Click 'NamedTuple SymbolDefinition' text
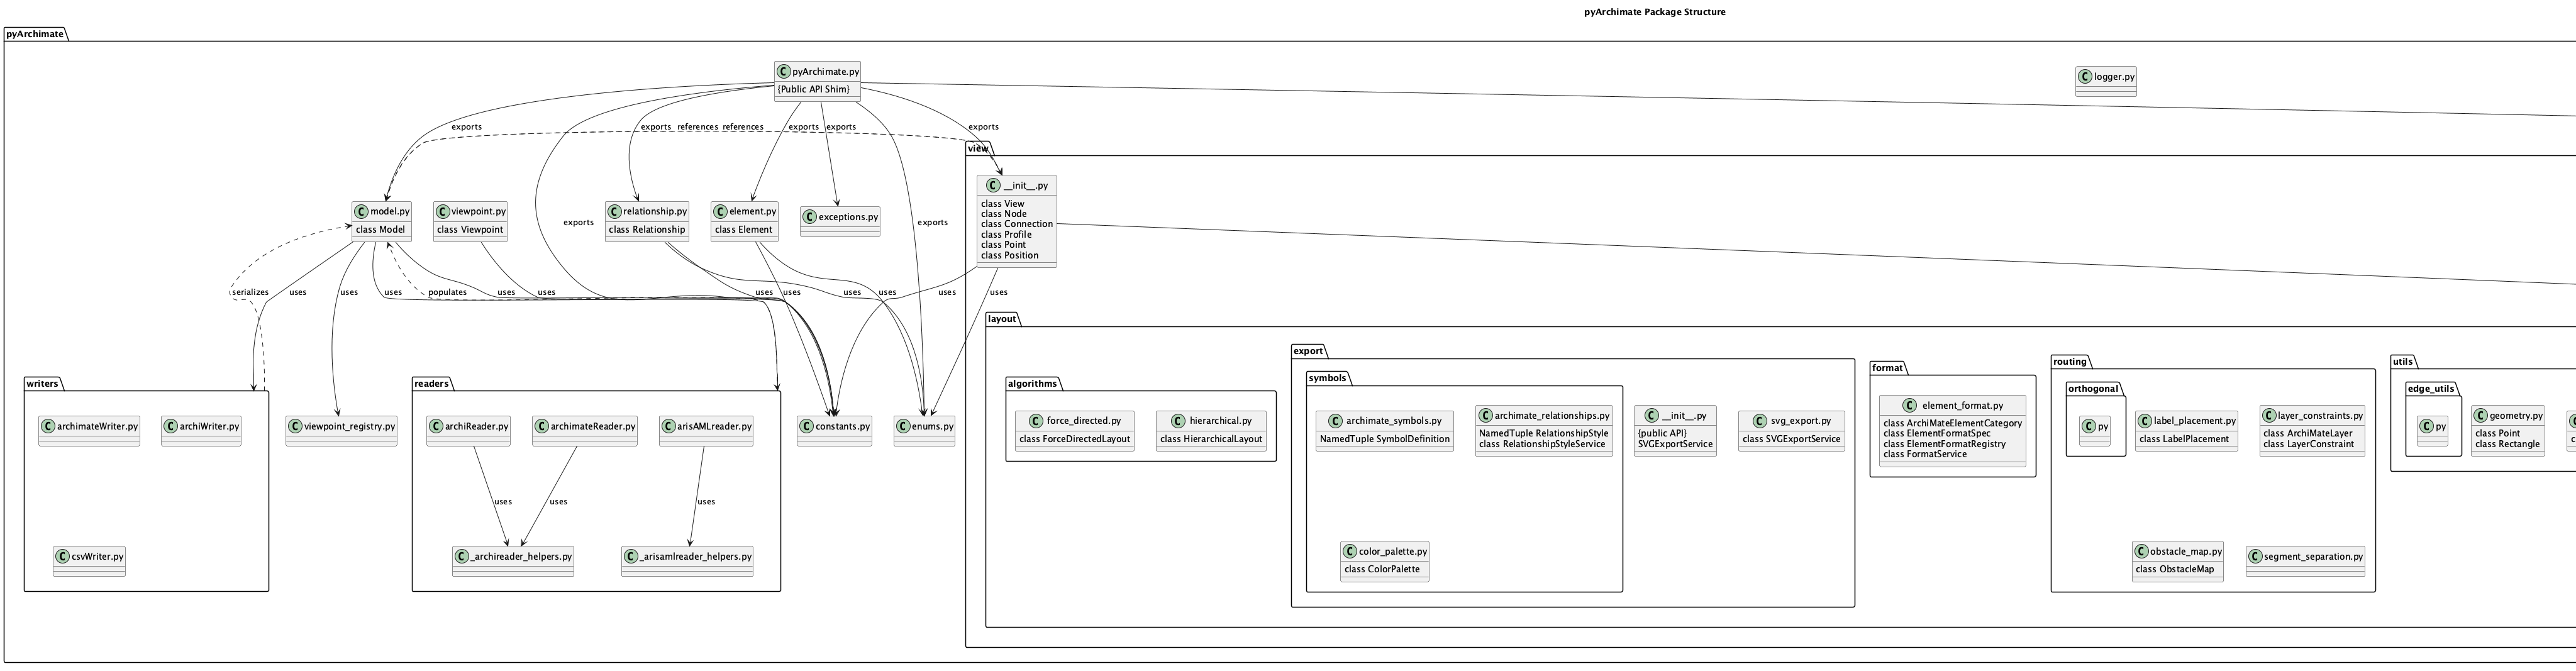 (1384, 439)
